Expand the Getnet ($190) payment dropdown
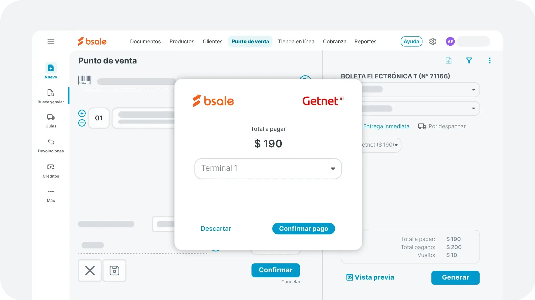Image resolution: width=535 pixels, height=300 pixels. click(x=379, y=145)
